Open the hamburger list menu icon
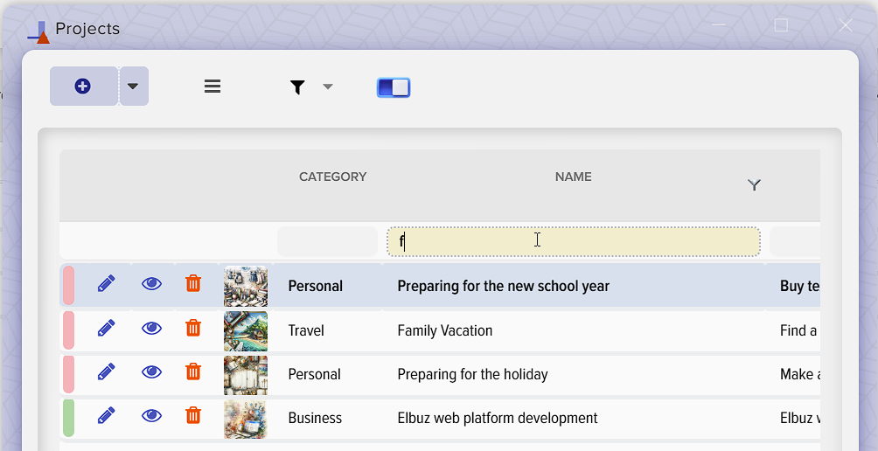878x451 pixels. pyautogui.click(x=213, y=87)
